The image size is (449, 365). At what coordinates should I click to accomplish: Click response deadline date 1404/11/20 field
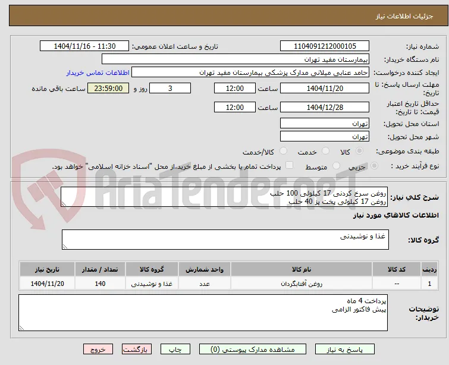tap(325, 88)
